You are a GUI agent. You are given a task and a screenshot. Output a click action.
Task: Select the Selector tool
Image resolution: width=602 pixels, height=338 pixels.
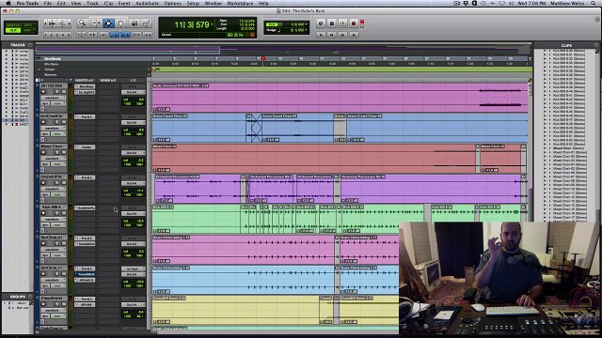[108, 23]
